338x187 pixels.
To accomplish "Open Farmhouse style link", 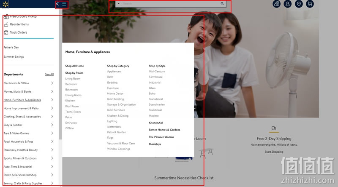I will (155, 77).
